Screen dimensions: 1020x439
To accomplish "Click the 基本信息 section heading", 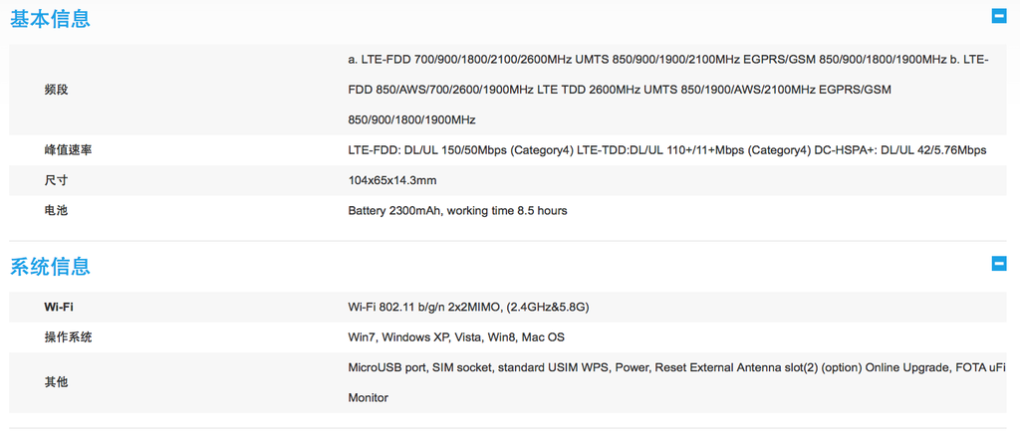I will [50, 18].
